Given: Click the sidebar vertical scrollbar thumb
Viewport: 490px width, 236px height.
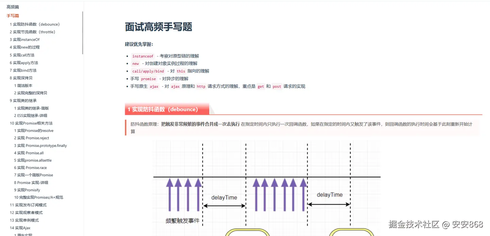Looking at the screenshot, I should coord(83,33).
